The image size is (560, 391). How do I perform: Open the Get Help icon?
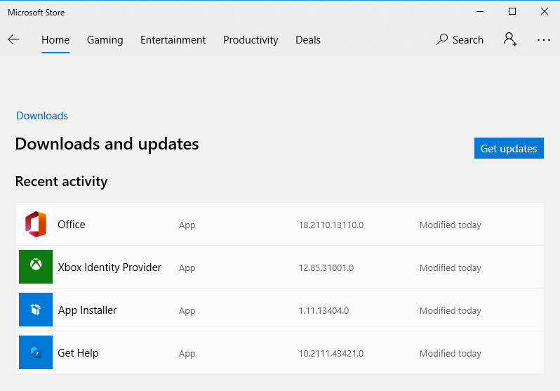click(36, 352)
